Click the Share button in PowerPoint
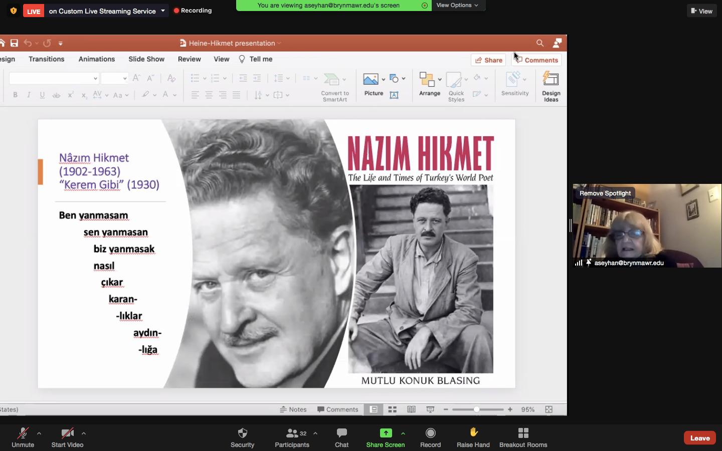Image resolution: width=722 pixels, height=451 pixels. coord(489,60)
